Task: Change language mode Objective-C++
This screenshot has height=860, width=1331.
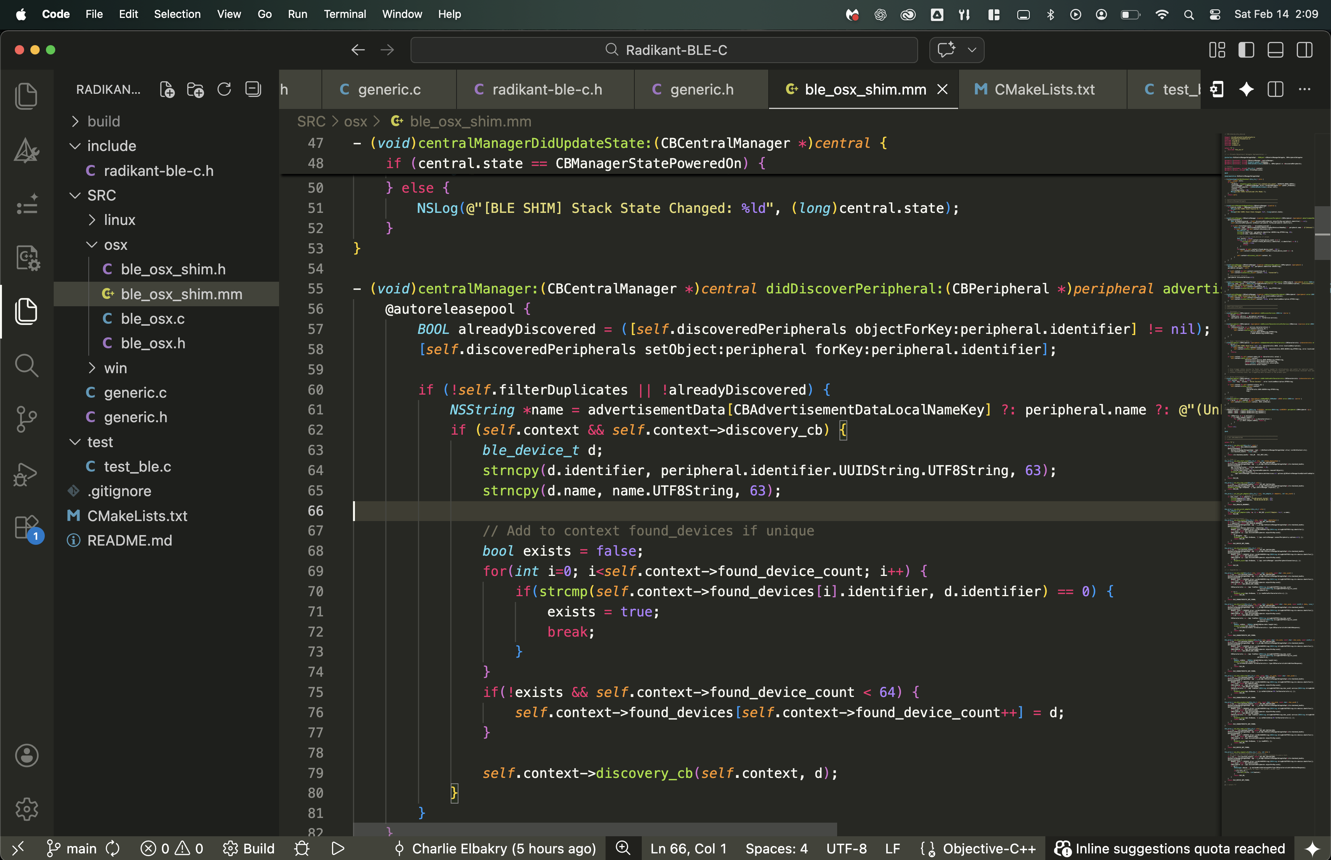Action: (x=989, y=848)
